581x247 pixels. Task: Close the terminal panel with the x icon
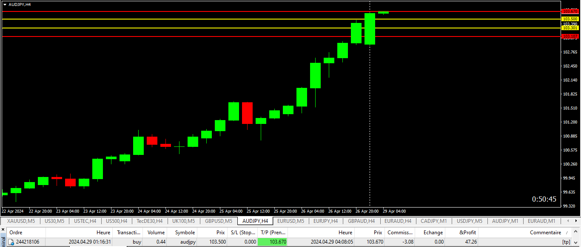[x=3, y=230]
